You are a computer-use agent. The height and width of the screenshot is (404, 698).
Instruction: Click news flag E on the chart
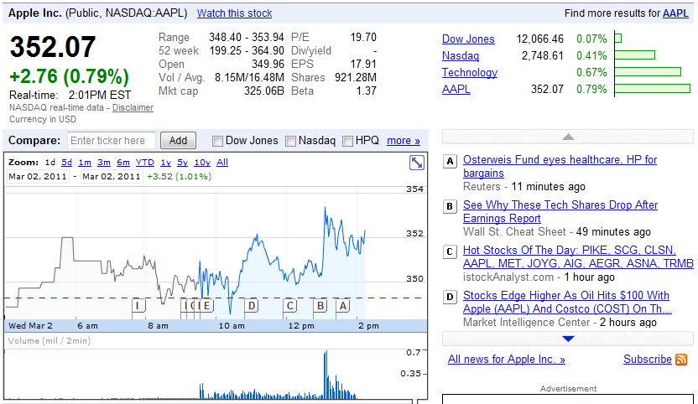point(206,306)
